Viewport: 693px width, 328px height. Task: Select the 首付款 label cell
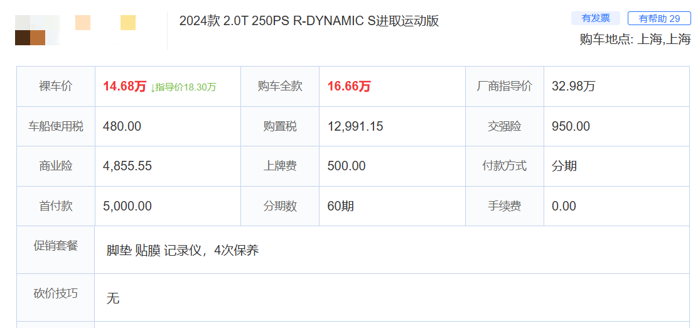[56, 206]
